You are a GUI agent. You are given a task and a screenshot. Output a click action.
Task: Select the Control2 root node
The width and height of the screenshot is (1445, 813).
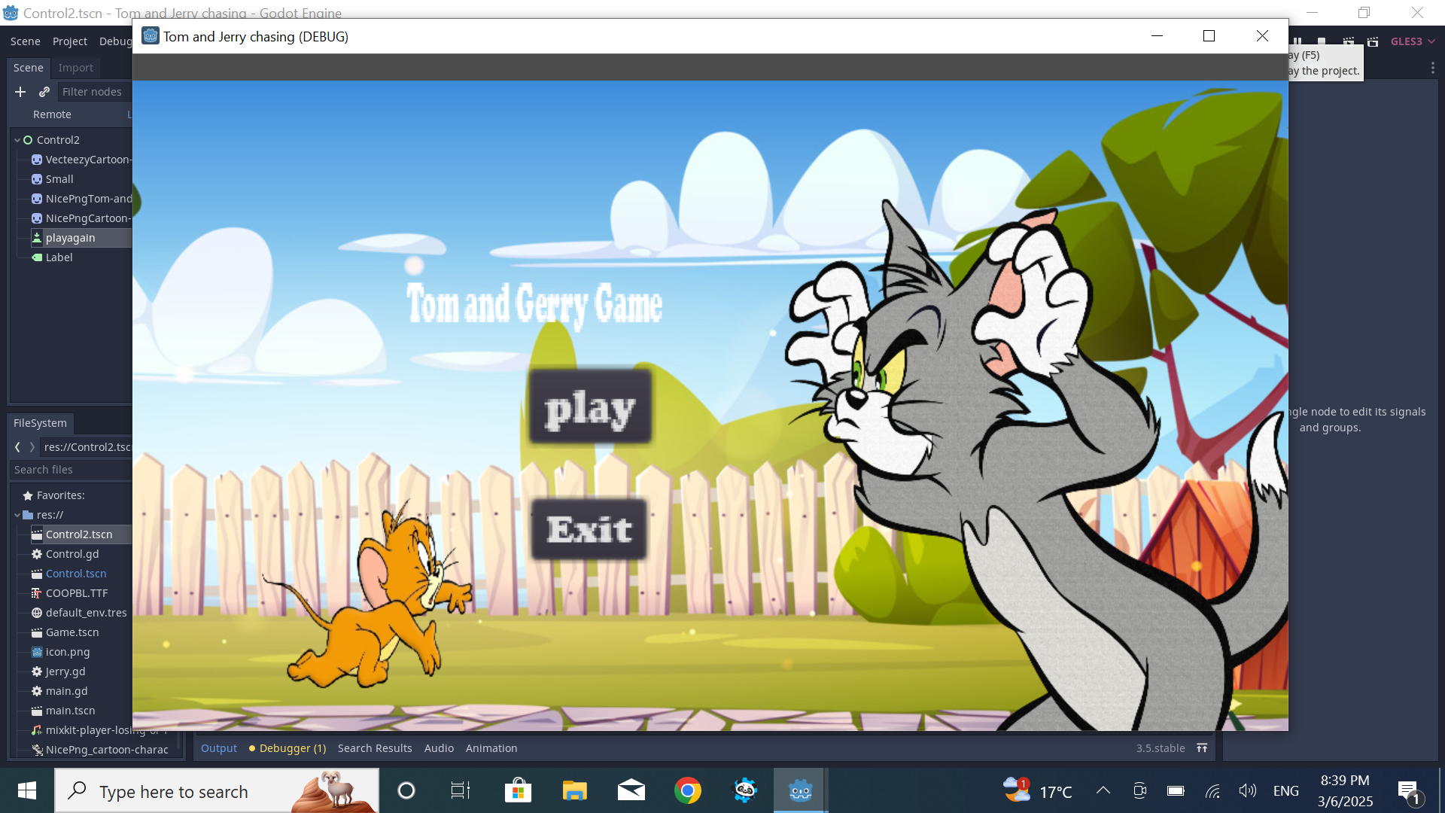[58, 140]
